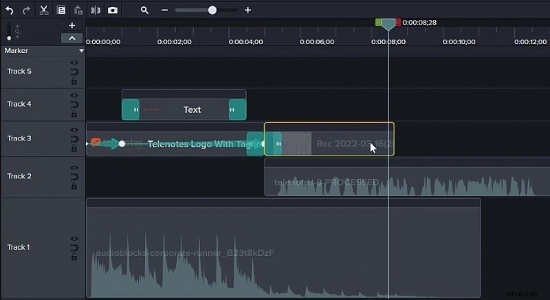Click the ruler at 0:00:10;00
The width and height of the screenshot is (550, 300).
tap(459, 42)
